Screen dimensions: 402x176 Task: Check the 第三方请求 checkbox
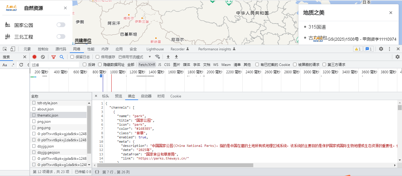[x=324, y=64]
